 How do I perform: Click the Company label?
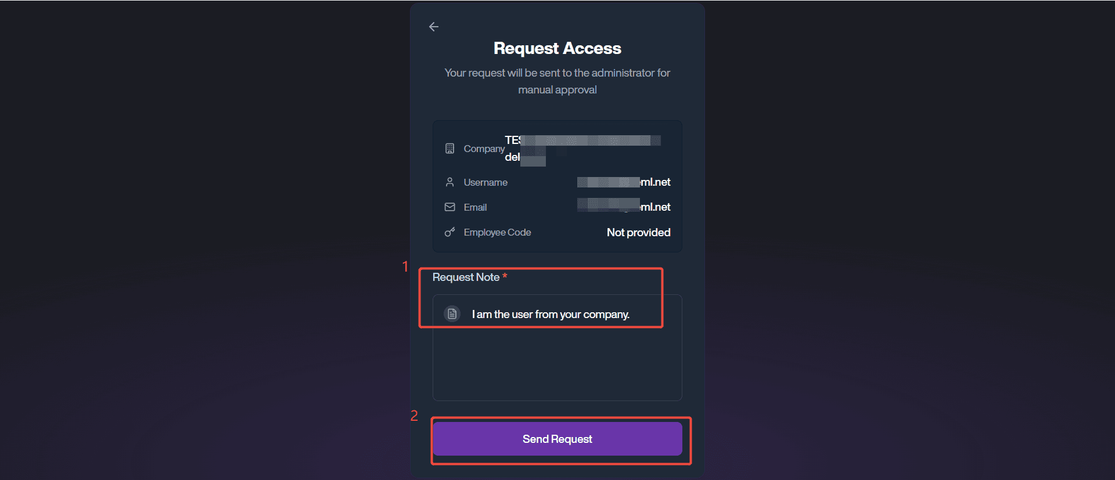(484, 149)
